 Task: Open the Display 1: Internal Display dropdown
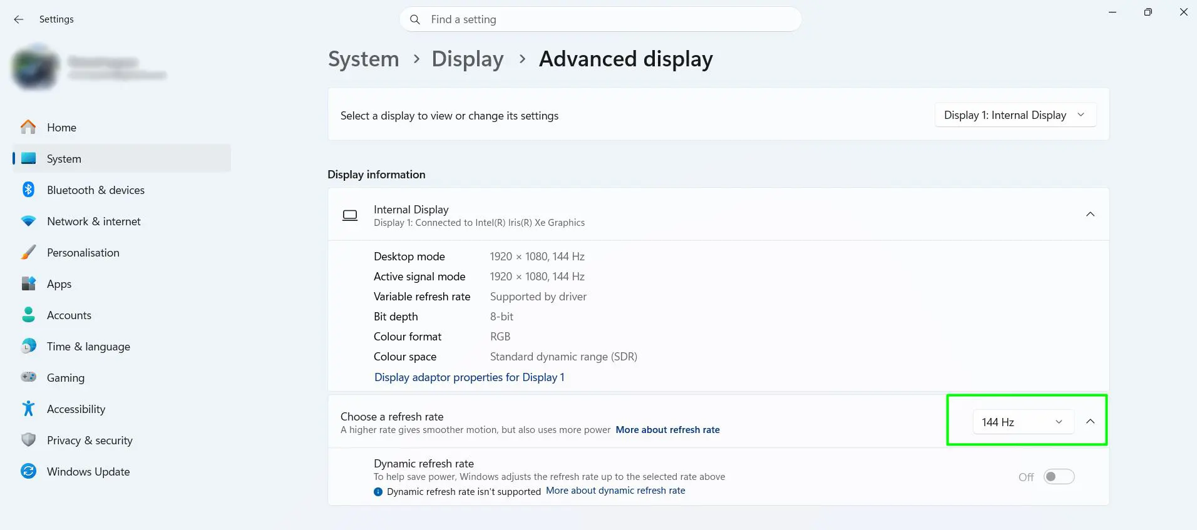[1015, 115]
